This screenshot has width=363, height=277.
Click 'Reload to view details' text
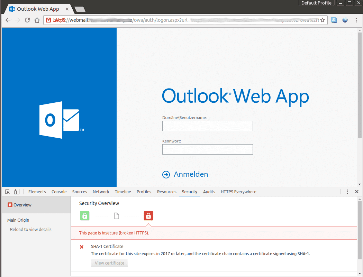(x=31, y=229)
